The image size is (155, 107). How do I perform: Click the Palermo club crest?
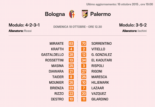(84, 14)
